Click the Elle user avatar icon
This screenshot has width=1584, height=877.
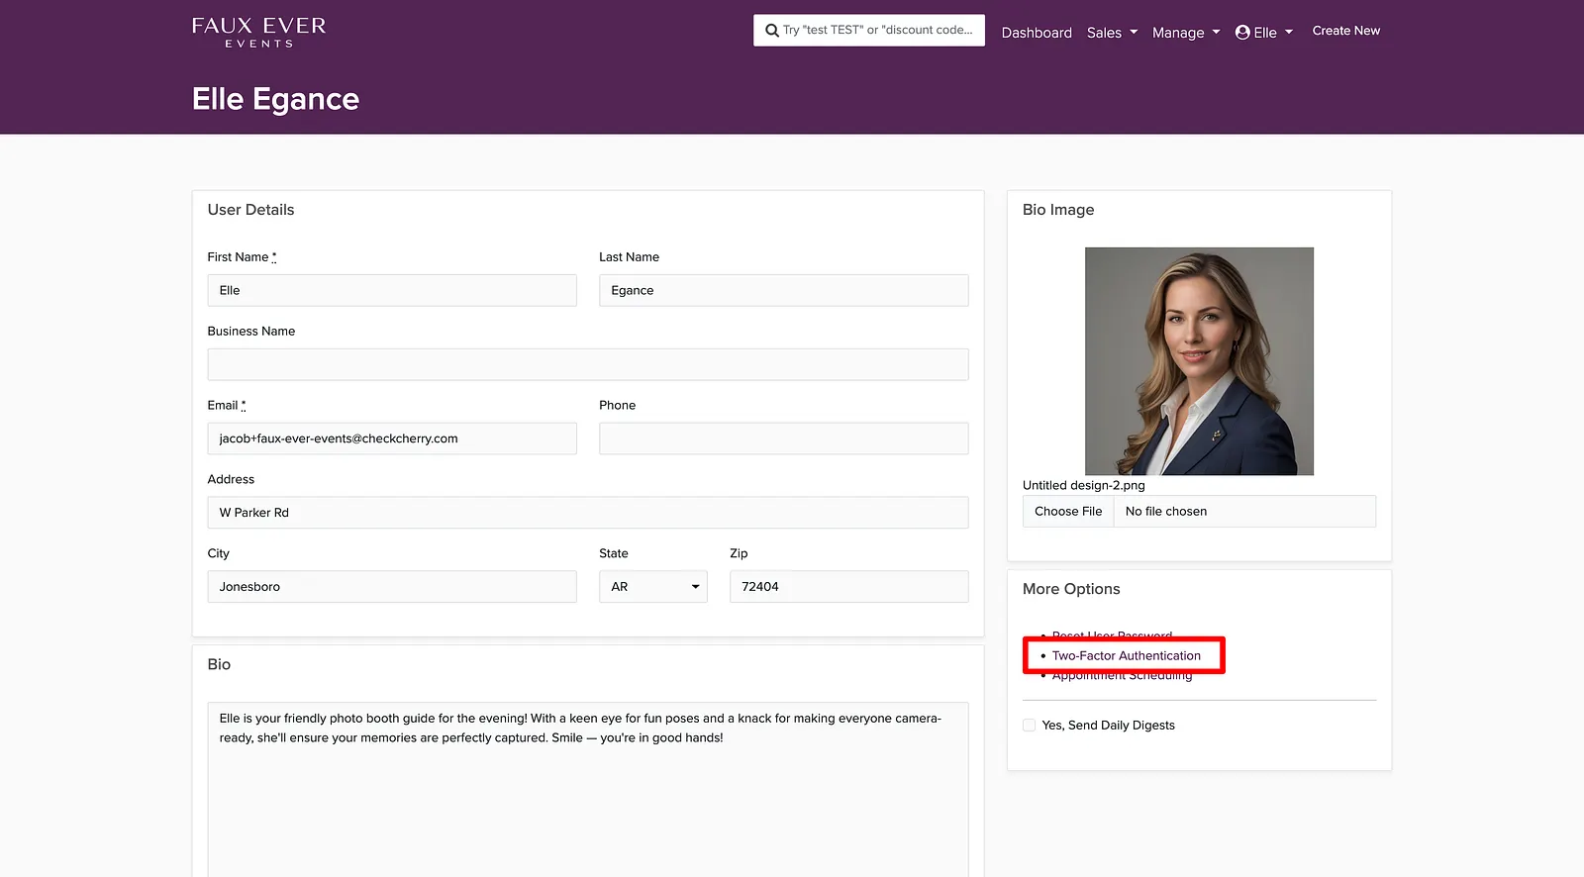coord(1242,33)
